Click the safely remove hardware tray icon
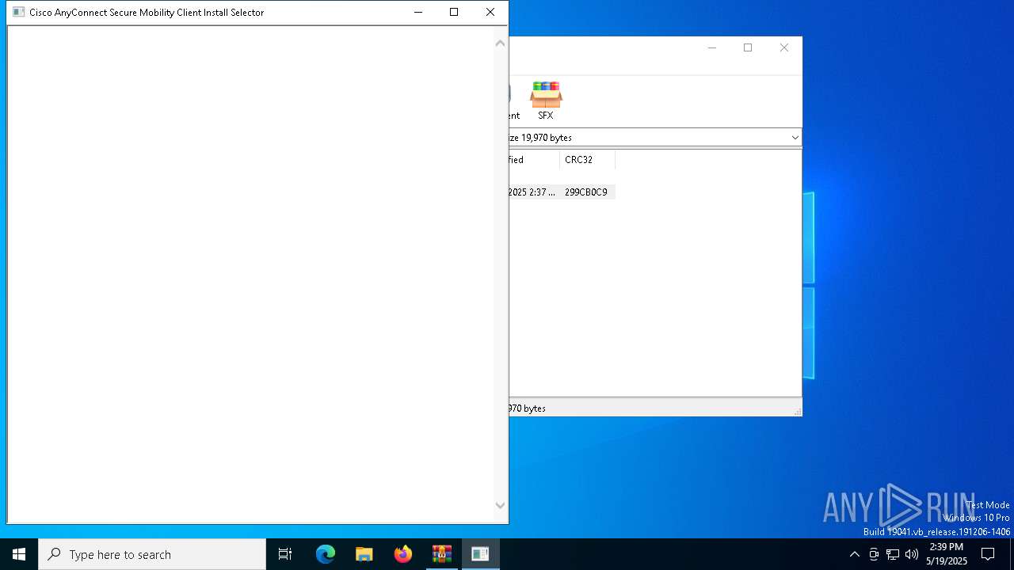This screenshot has height=570, width=1014. tap(874, 554)
